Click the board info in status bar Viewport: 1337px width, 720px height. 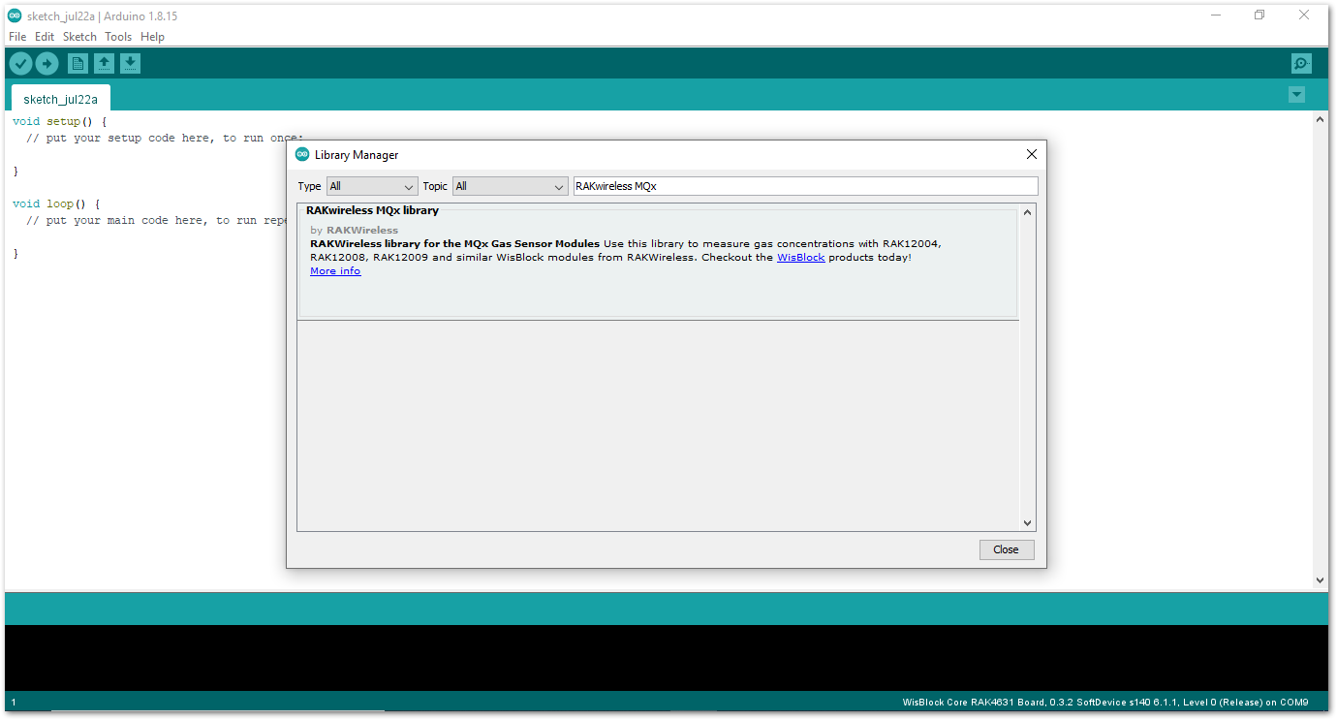tap(1105, 703)
